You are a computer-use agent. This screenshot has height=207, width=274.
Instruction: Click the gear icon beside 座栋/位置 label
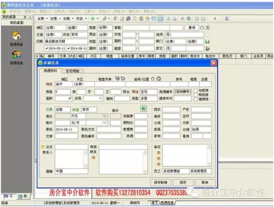click(159, 79)
